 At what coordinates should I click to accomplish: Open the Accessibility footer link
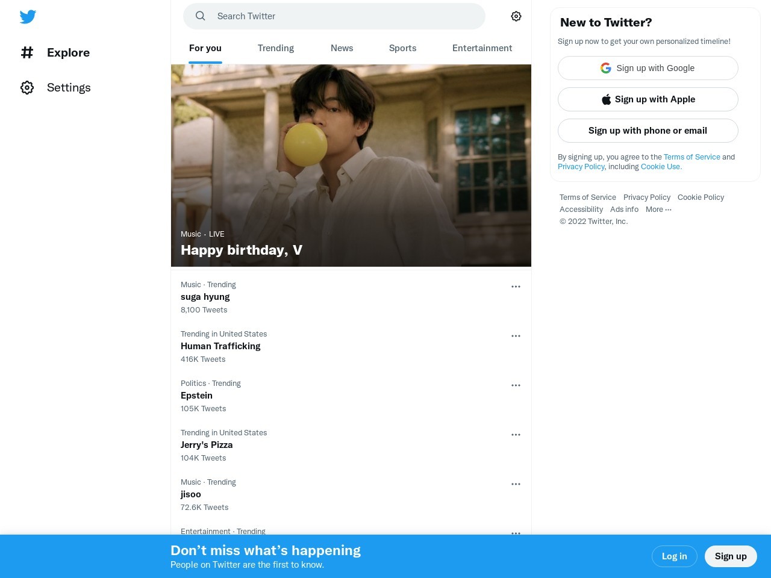(x=581, y=210)
